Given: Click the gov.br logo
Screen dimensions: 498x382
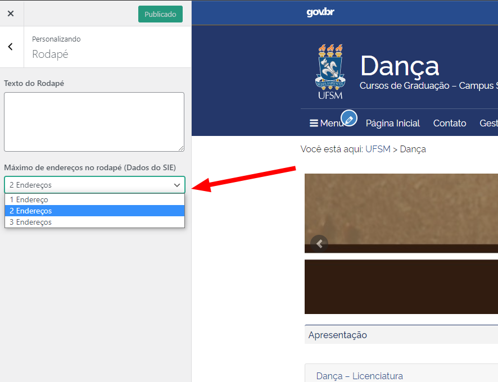Looking at the screenshot, I should click(x=320, y=12).
